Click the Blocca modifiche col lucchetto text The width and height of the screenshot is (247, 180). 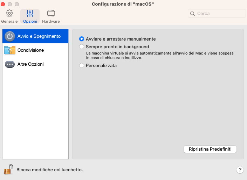[x=50, y=170]
